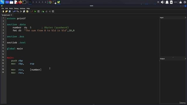Show notifications with the bell icon
The image size is (187, 105).
tap(167, 2)
